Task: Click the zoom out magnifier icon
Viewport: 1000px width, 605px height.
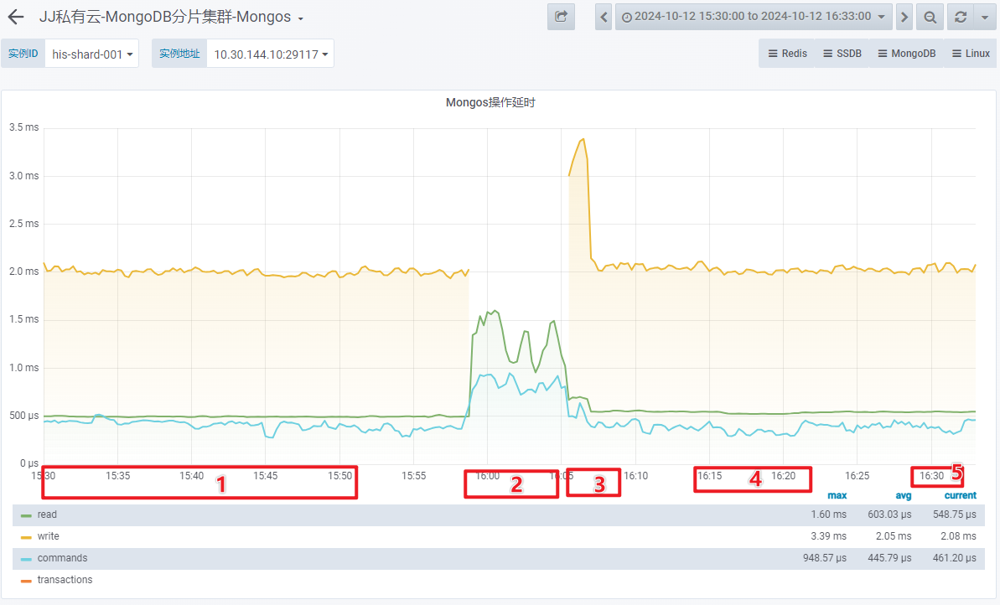Action: [930, 17]
